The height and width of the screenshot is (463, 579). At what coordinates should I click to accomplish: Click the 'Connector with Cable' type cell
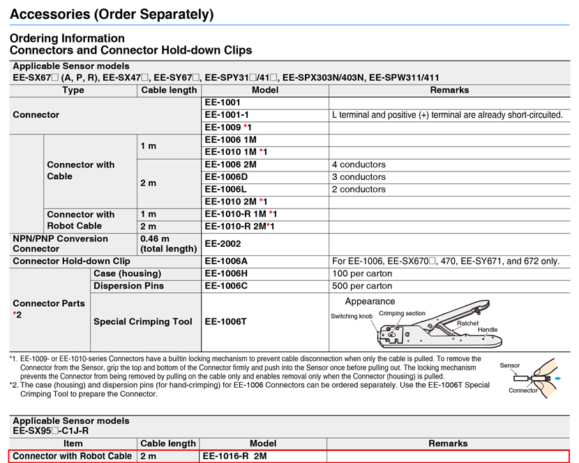click(91, 171)
